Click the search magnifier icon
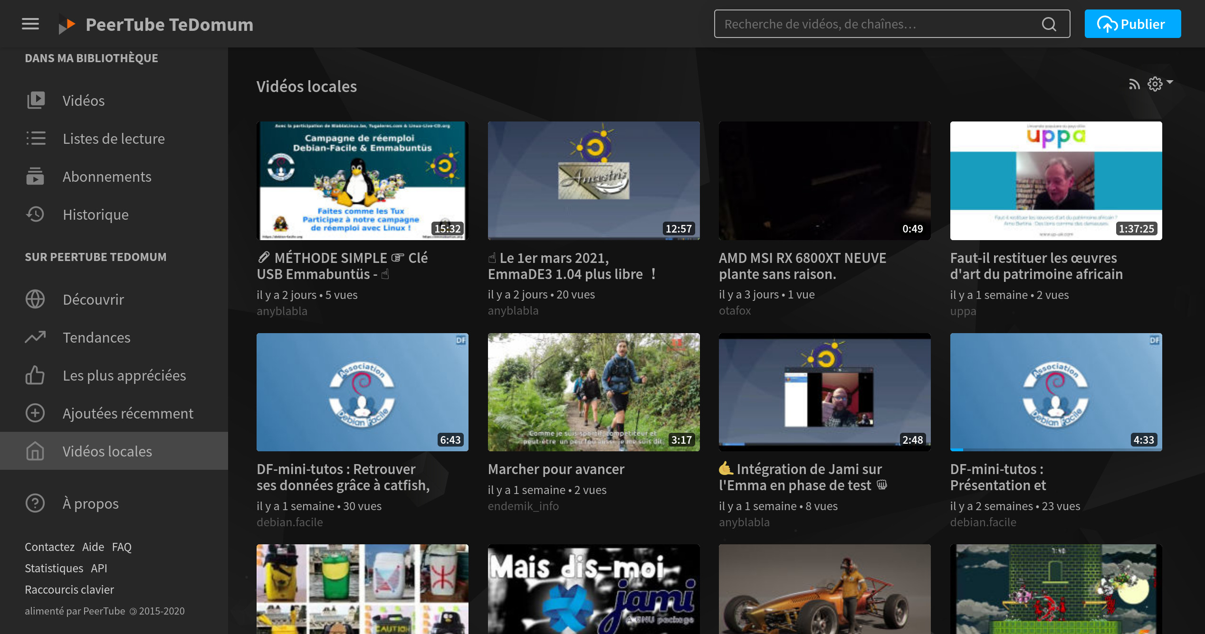The image size is (1205, 634). pyautogui.click(x=1049, y=24)
